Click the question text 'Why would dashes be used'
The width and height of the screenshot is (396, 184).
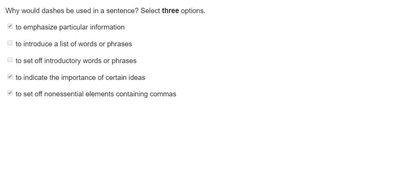(x=46, y=10)
